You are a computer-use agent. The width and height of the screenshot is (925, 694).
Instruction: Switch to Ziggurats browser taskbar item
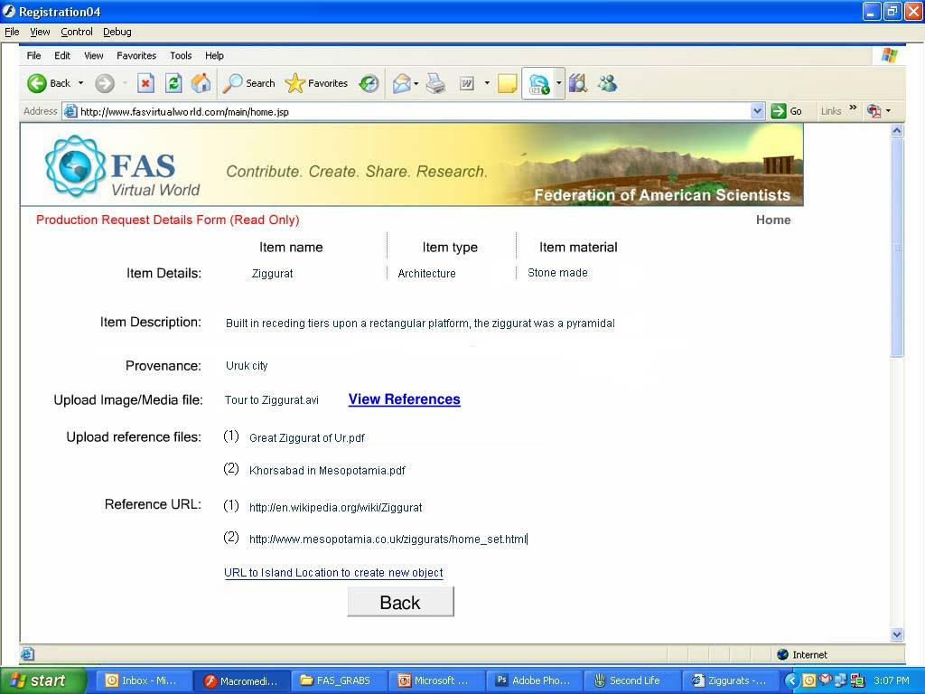point(730,680)
